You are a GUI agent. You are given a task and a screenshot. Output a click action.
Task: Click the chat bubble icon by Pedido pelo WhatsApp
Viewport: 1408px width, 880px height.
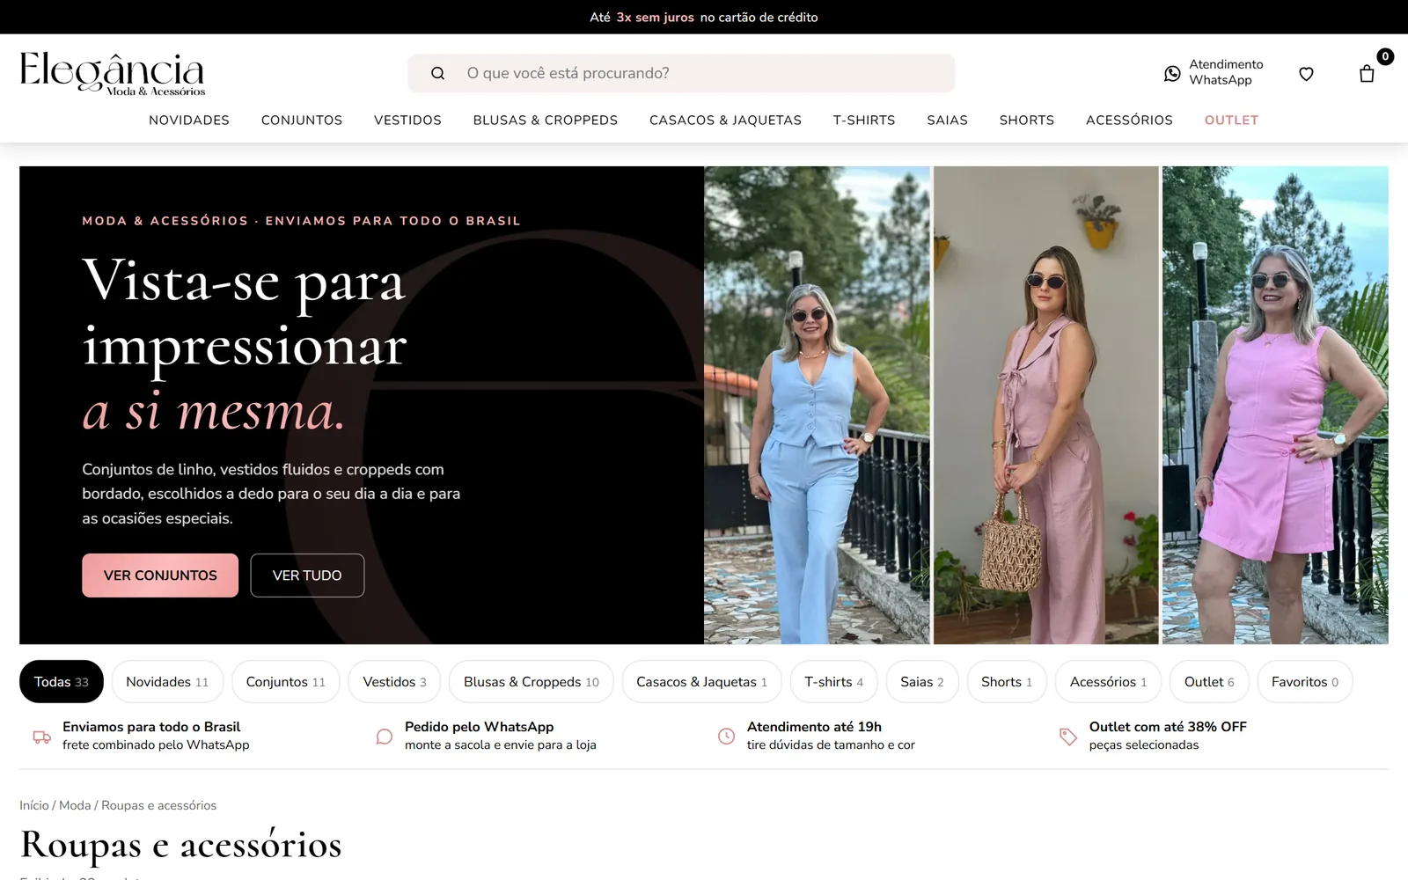[384, 737]
